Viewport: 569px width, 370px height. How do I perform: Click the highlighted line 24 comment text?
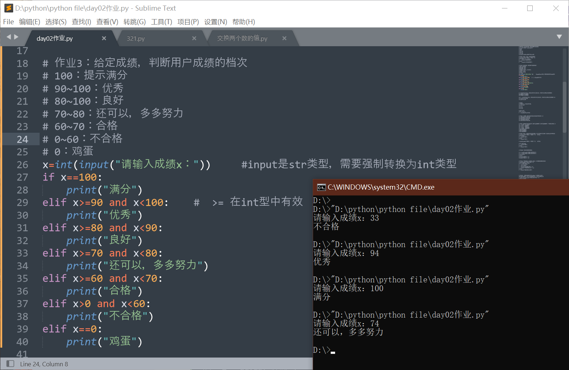82,139
